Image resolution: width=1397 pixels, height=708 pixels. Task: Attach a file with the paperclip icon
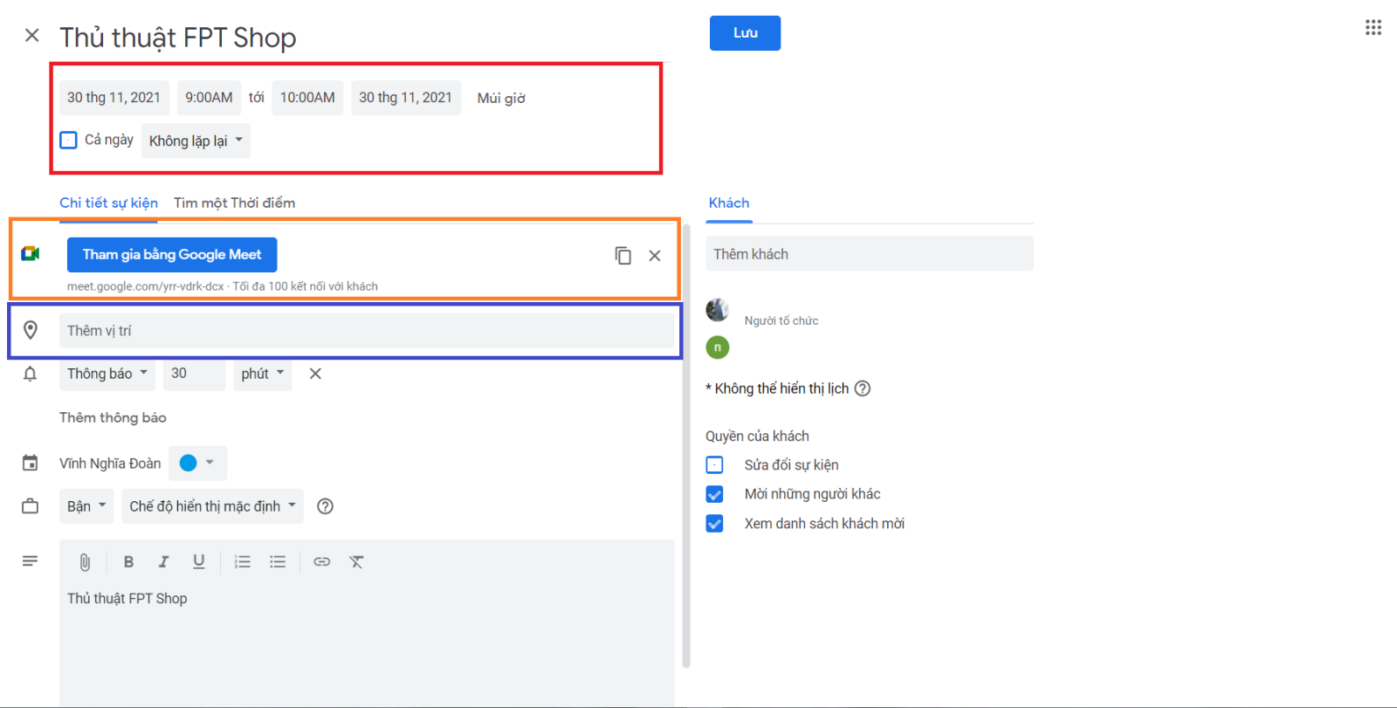point(85,562)
